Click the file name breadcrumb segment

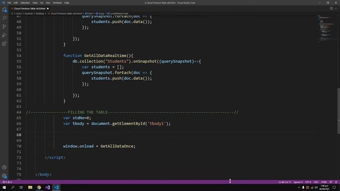coord(65,13)
